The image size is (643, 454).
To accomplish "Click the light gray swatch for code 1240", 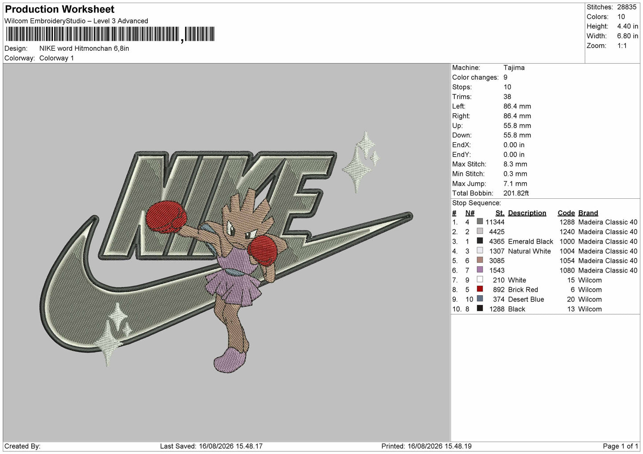I will (480, 232).
